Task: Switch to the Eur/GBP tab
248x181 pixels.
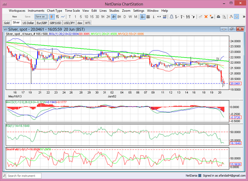Action: (x=42, y=23)
